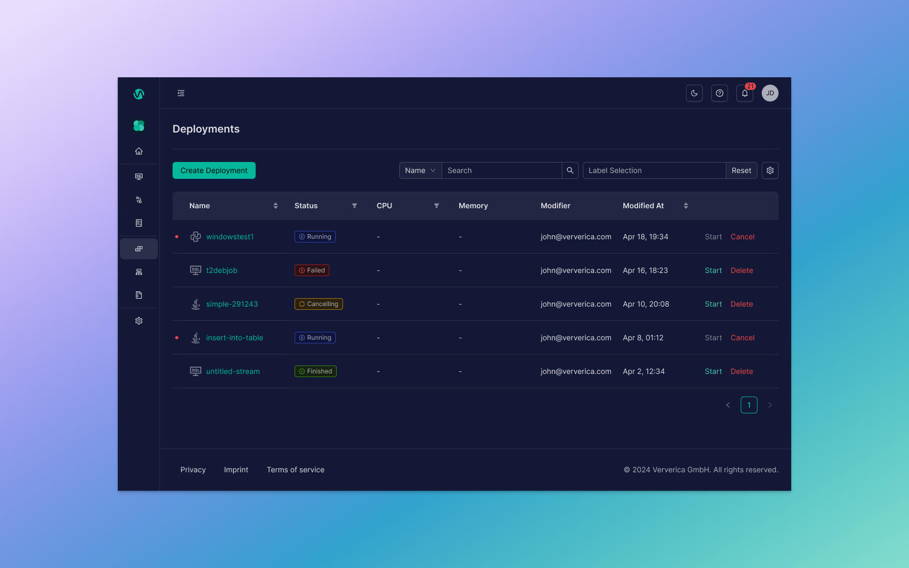Image resolution: width=909 pixels, height=568 pixels.
Task: Open the settings gear in the sidebar
Action: (x=139, y=321)
